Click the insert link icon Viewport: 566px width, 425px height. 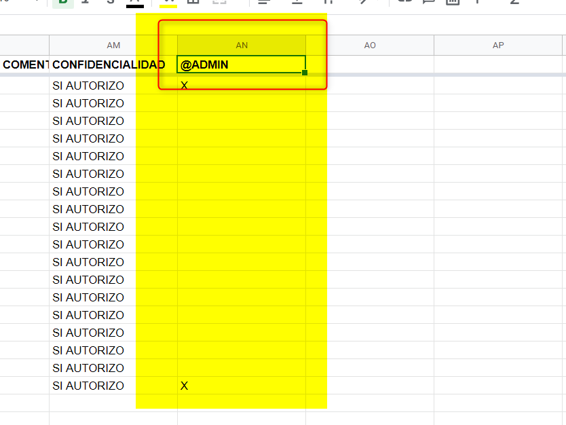coord(404,2)
